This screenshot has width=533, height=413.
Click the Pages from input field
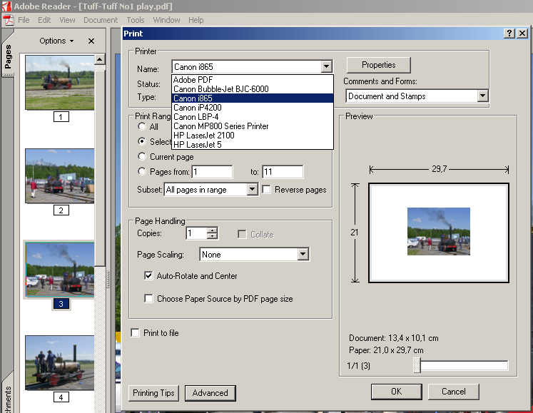tap(213, 172)
